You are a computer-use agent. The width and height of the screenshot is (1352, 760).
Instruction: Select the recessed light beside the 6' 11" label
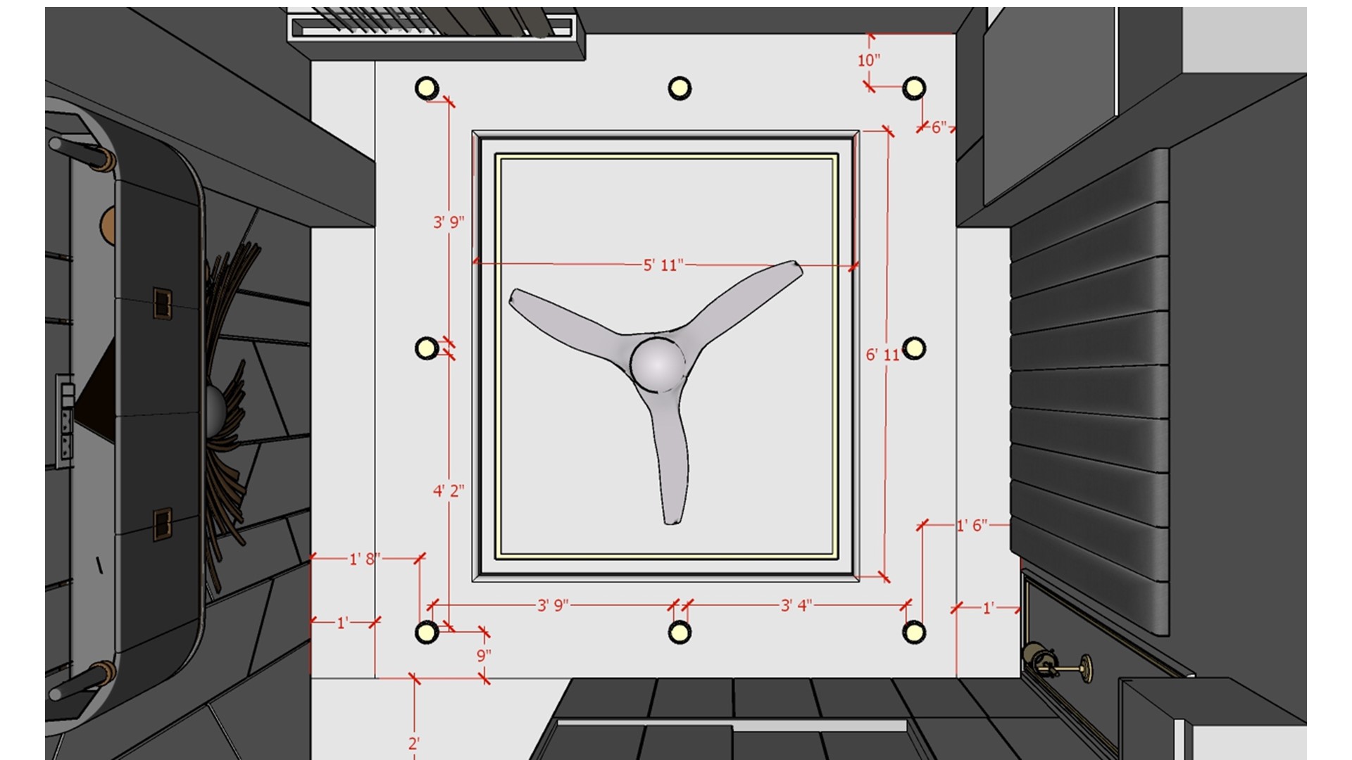(x=914, y=348)
